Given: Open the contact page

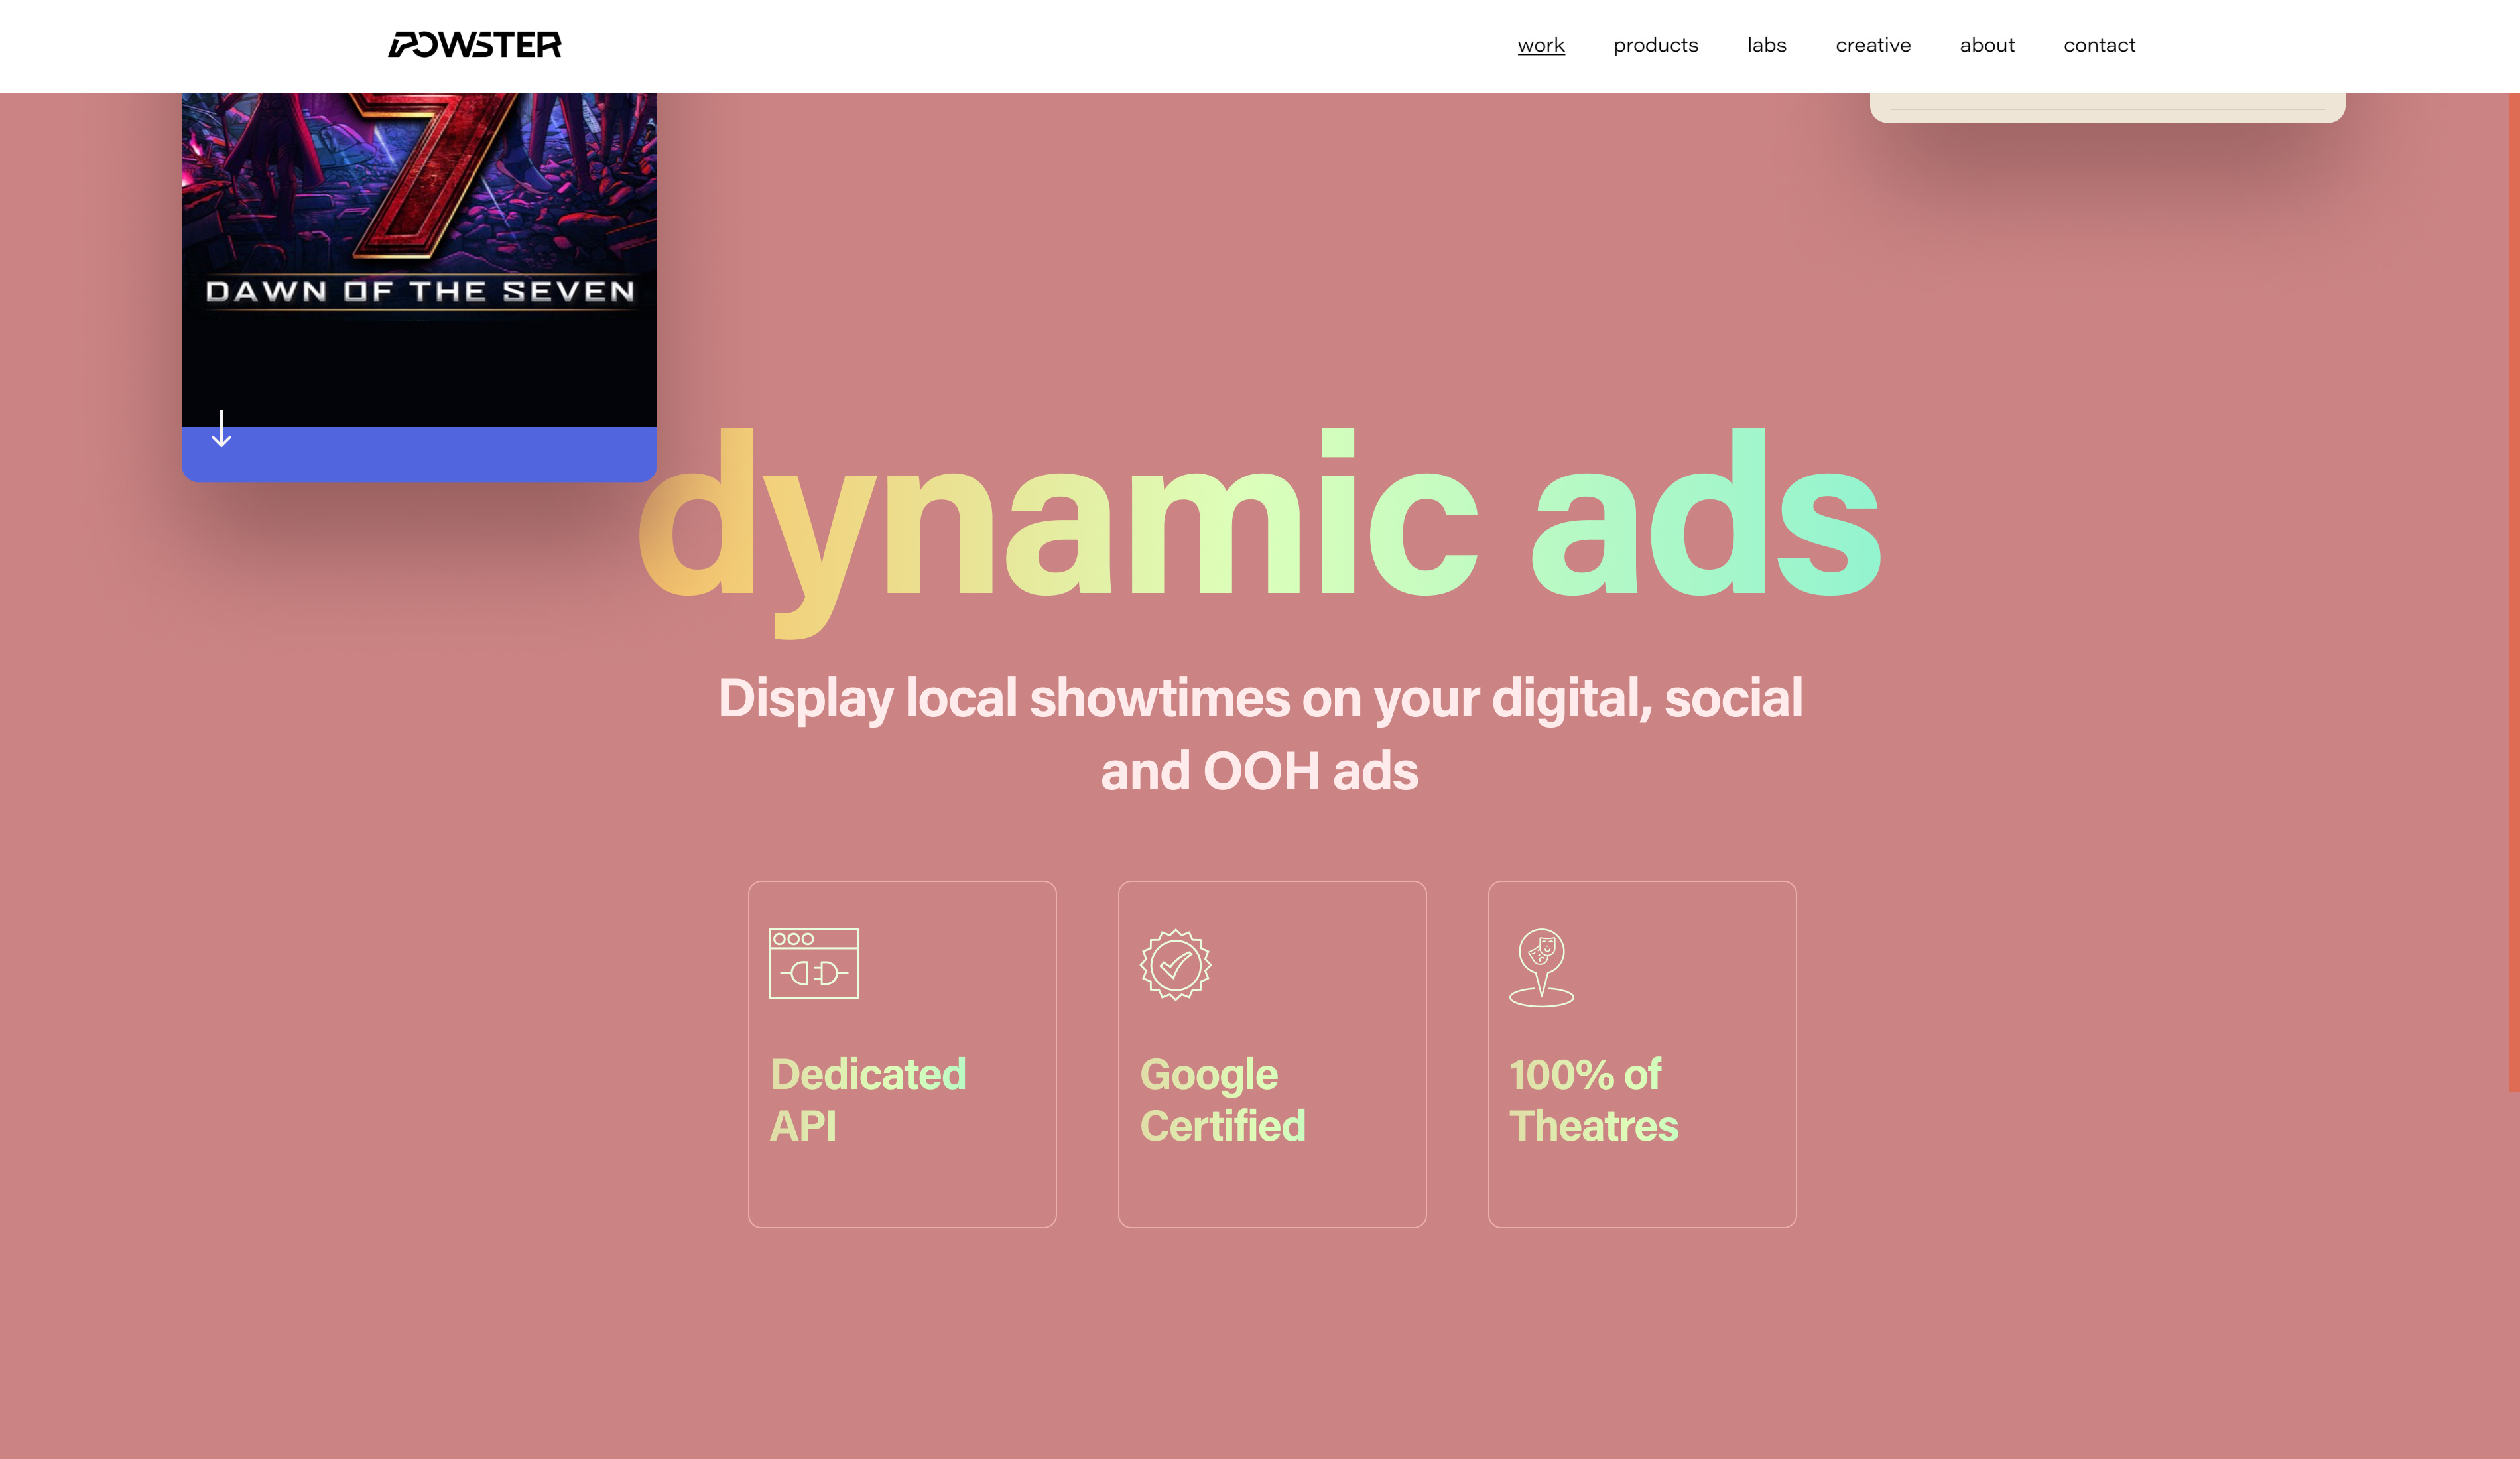Looking at the screenshot, I should [x=2099, y=45].
